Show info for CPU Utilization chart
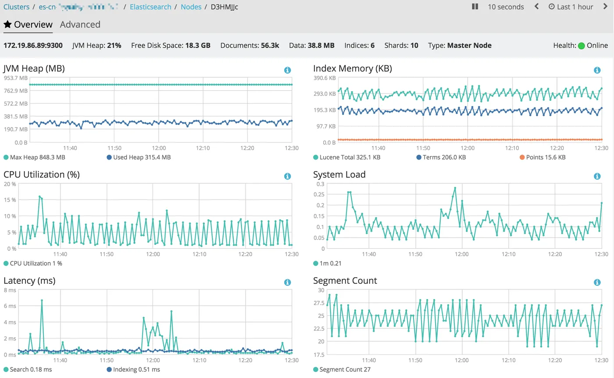Screen dimensions: 614x378 [x=287, y=176]
